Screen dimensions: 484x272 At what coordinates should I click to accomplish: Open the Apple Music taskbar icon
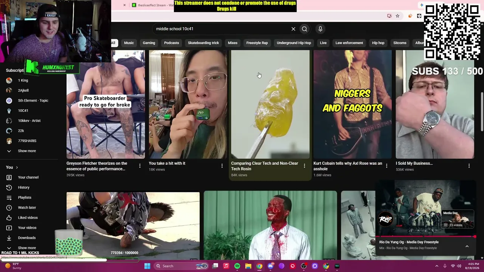226,266
